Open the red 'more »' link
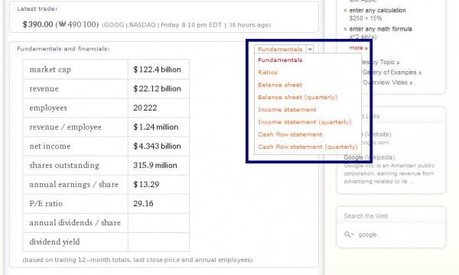Image resolution: width=459 pixels, height=275 pixels. (358, 47)
